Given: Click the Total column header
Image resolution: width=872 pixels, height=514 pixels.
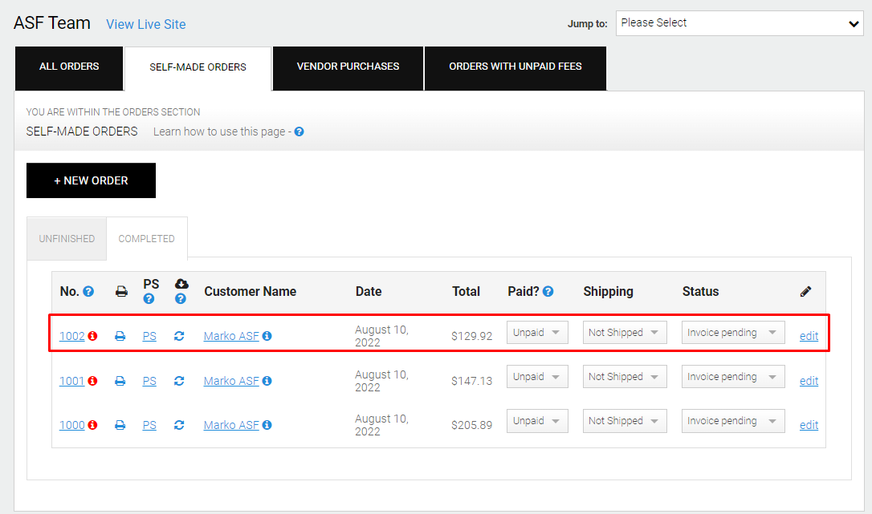Looking at the screenshot, I should [466, 291].
